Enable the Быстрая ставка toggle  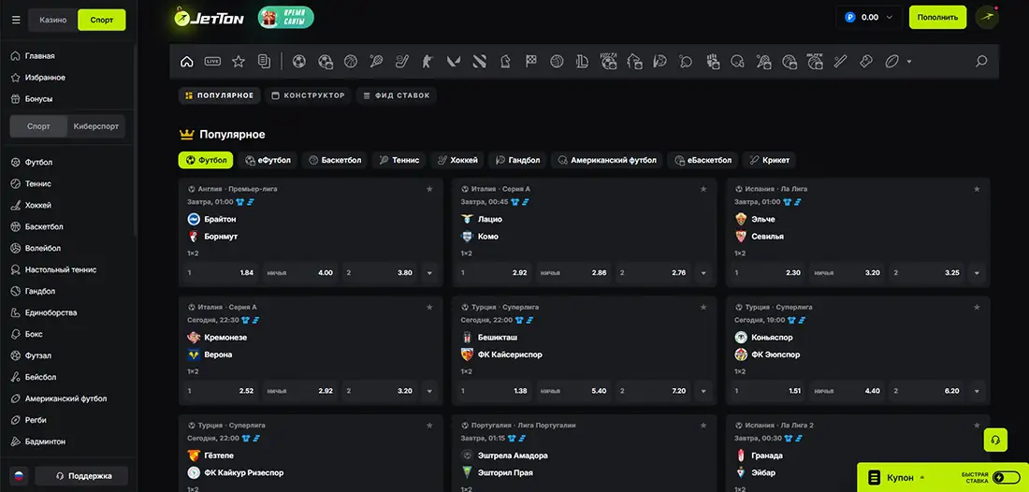point(1006,477)
